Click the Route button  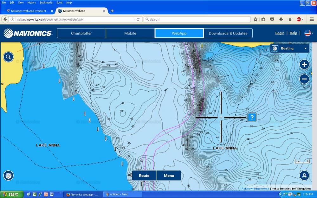click(144, 176)
